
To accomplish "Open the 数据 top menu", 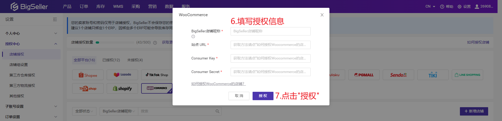I will (169, 7).
